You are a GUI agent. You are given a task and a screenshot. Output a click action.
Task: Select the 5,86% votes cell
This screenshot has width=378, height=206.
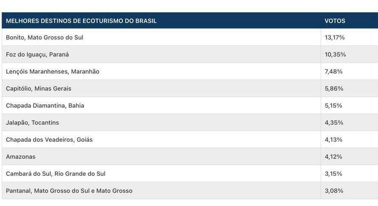coord(334,88)
